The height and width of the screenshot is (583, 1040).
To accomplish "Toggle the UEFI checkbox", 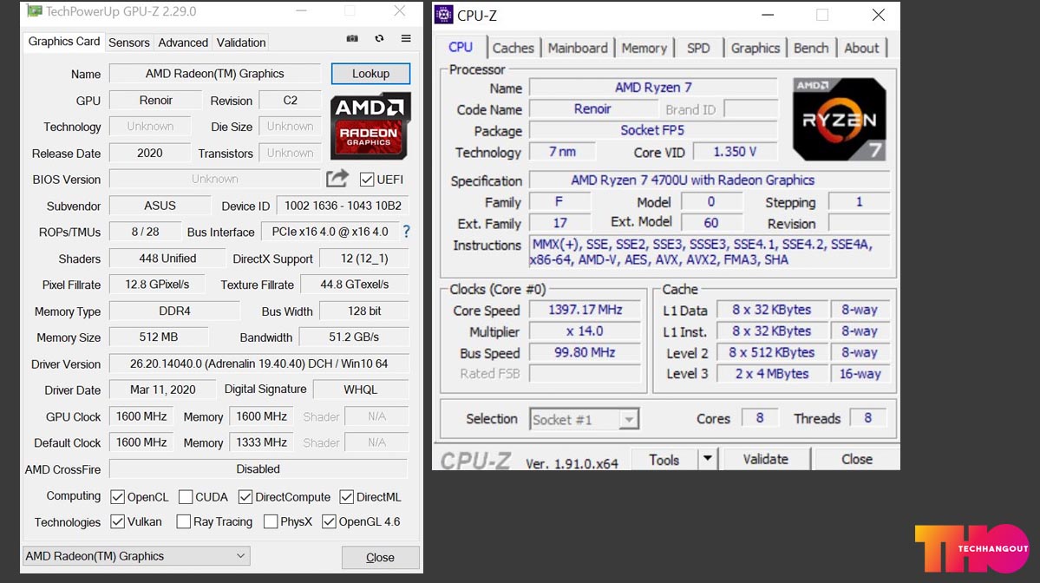I will click(367, 179).
